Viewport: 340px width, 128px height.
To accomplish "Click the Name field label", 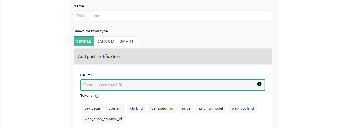I will point(79,6).
